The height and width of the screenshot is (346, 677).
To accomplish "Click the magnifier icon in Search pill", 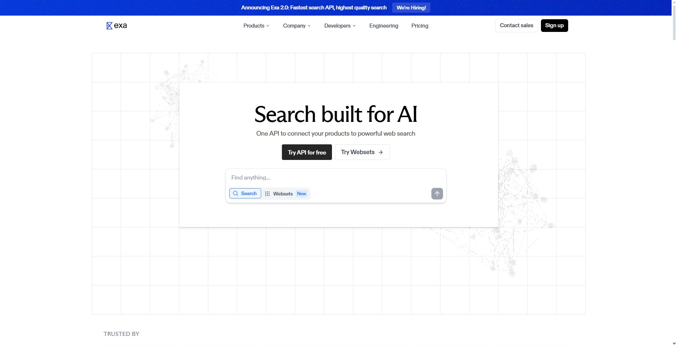I will click(x=235, y=193).
